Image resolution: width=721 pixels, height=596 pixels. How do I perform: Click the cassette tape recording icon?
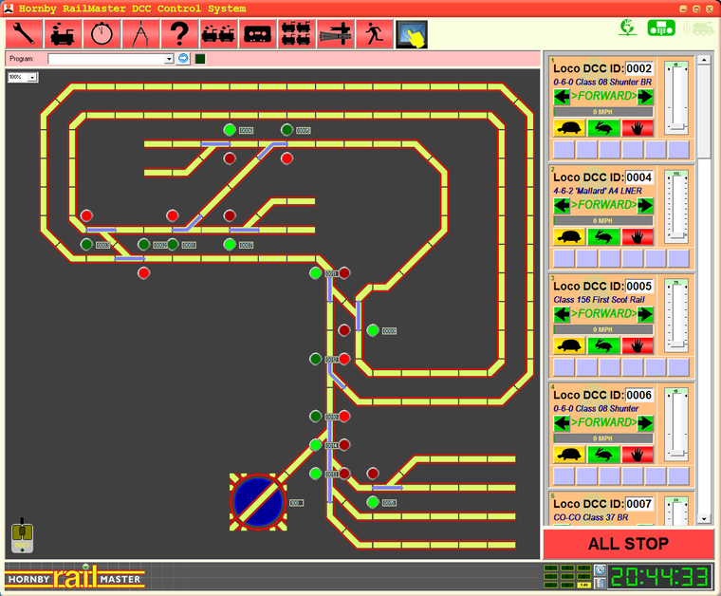(x=258, y=34)
